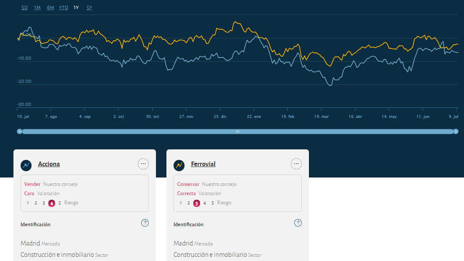Click Ferrovial chart line icon
The height and width of the screenshot is (261, 464).
179,165
